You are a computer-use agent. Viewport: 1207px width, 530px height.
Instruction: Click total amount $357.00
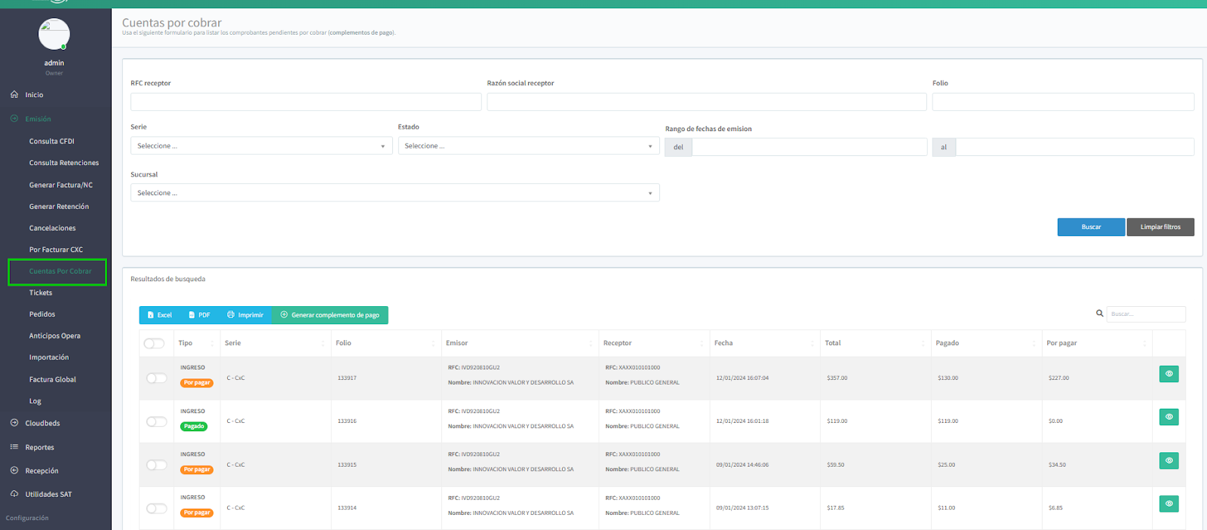pos(837,378)
